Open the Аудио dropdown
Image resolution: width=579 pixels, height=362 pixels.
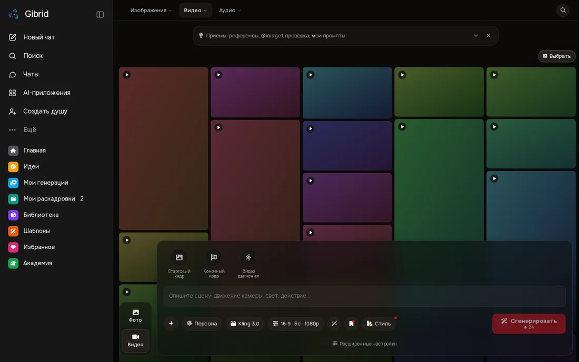click(229, 11)
